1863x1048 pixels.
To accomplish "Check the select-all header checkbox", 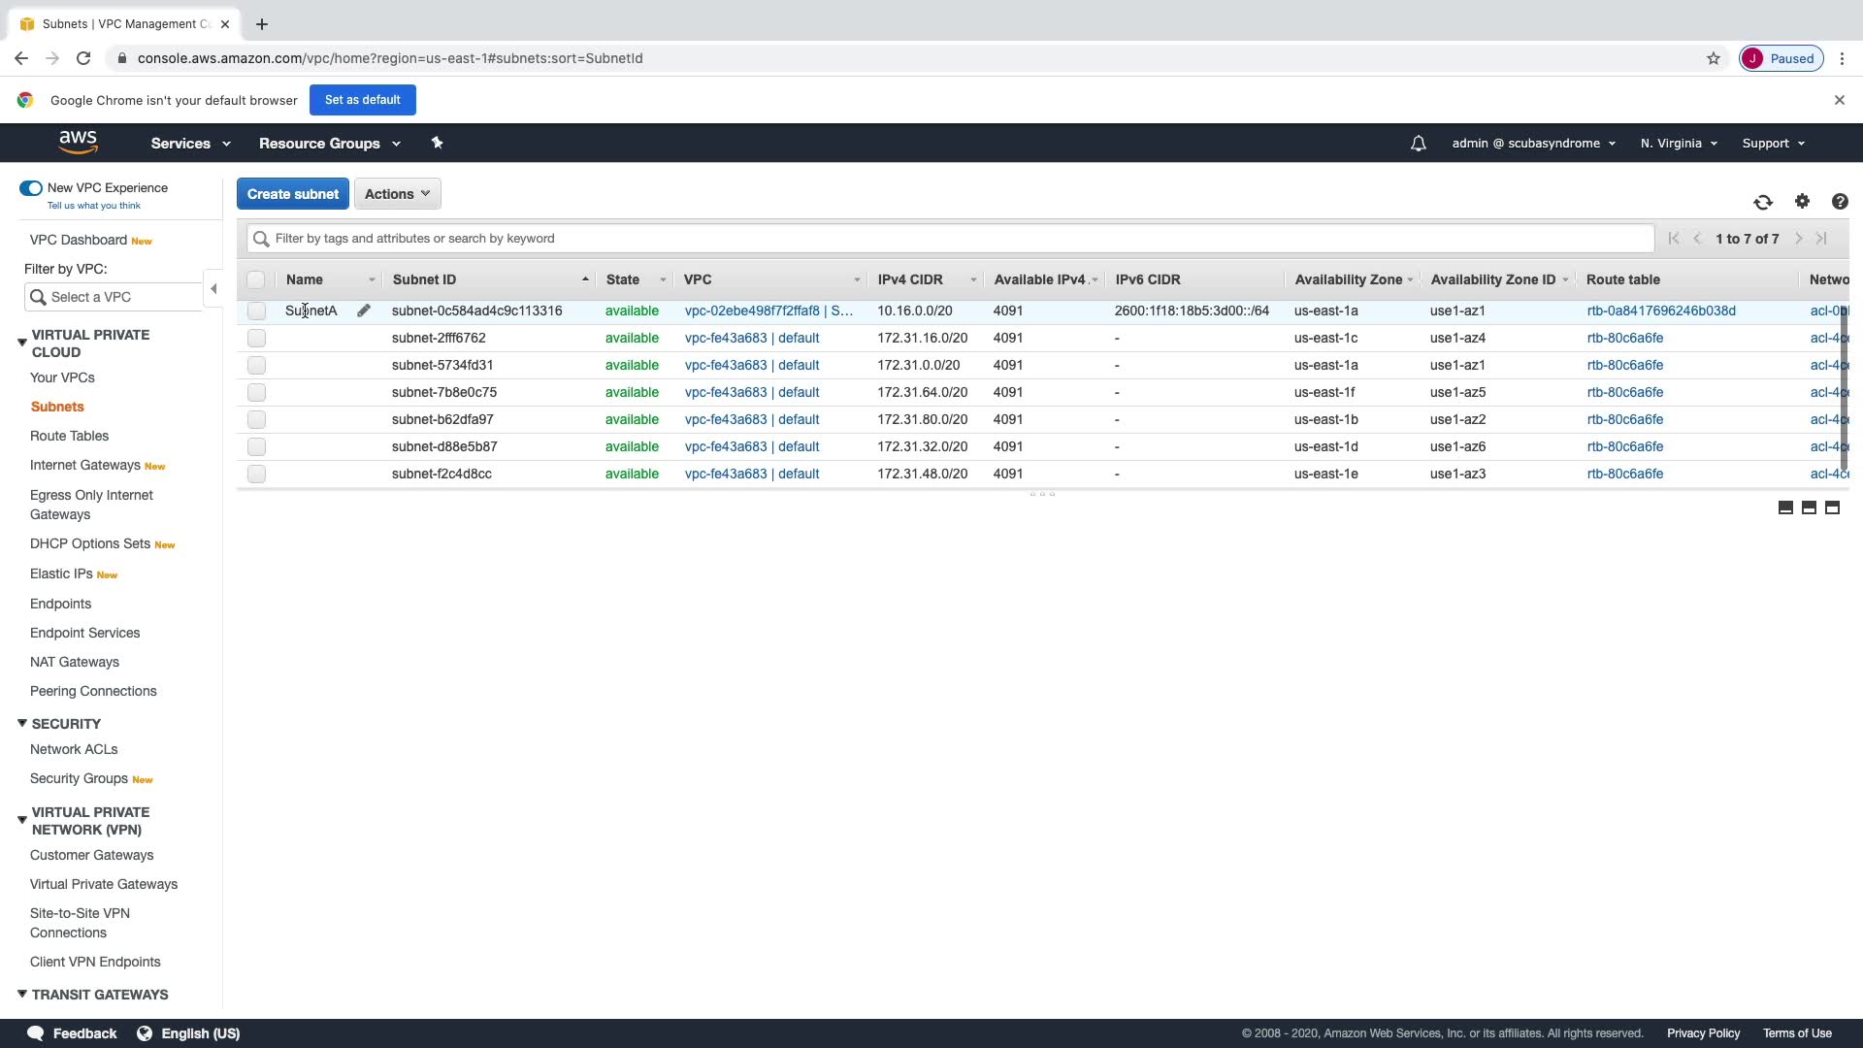I will pyautogui.click(x=256, y=279).
